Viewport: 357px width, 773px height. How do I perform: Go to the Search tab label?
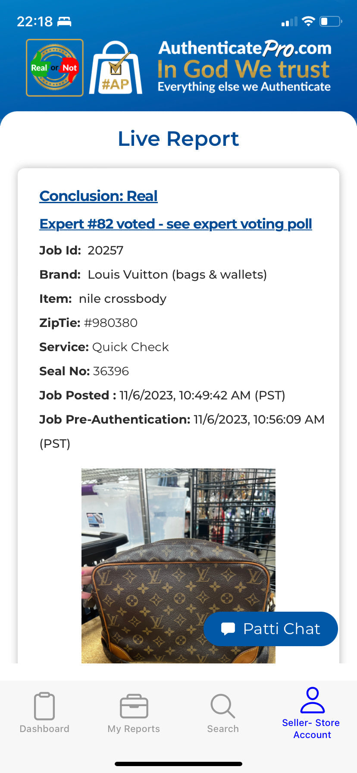[x=222, y=729]
